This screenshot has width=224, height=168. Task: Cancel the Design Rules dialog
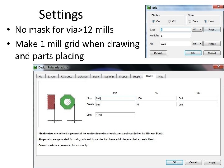coord(193,162)
